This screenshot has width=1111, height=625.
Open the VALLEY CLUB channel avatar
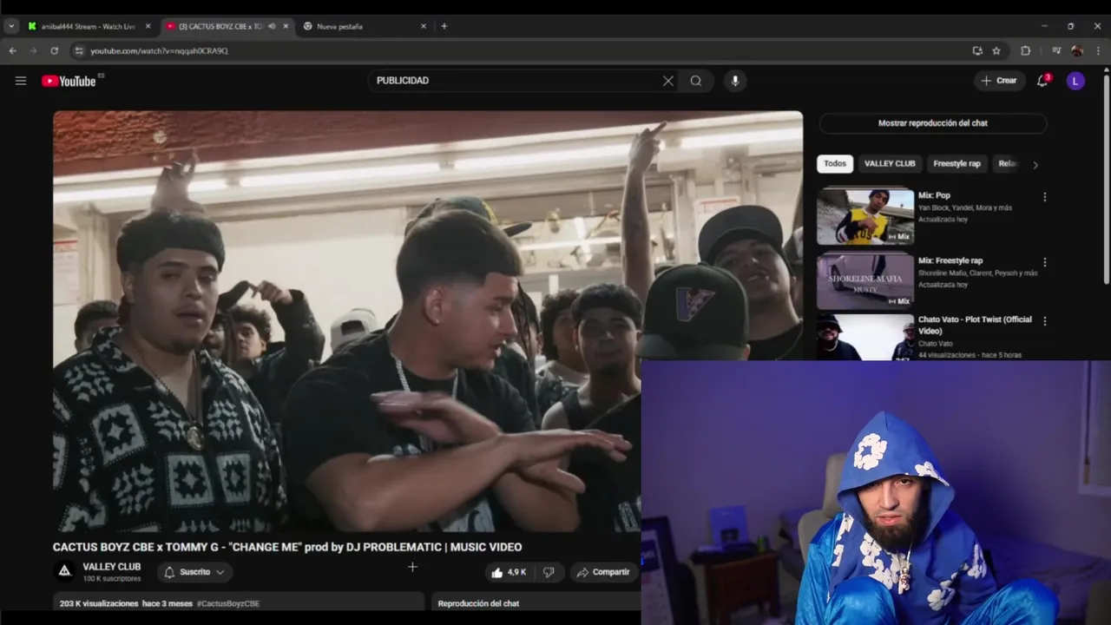64,571
